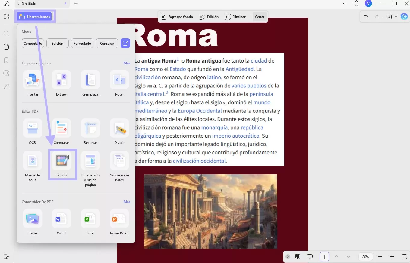Switch to Comentario mode
The image size is (410, 263).
[x=33, y=43]
